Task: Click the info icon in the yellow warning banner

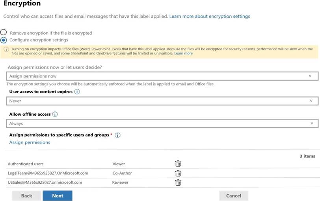Action: (6, 49)
